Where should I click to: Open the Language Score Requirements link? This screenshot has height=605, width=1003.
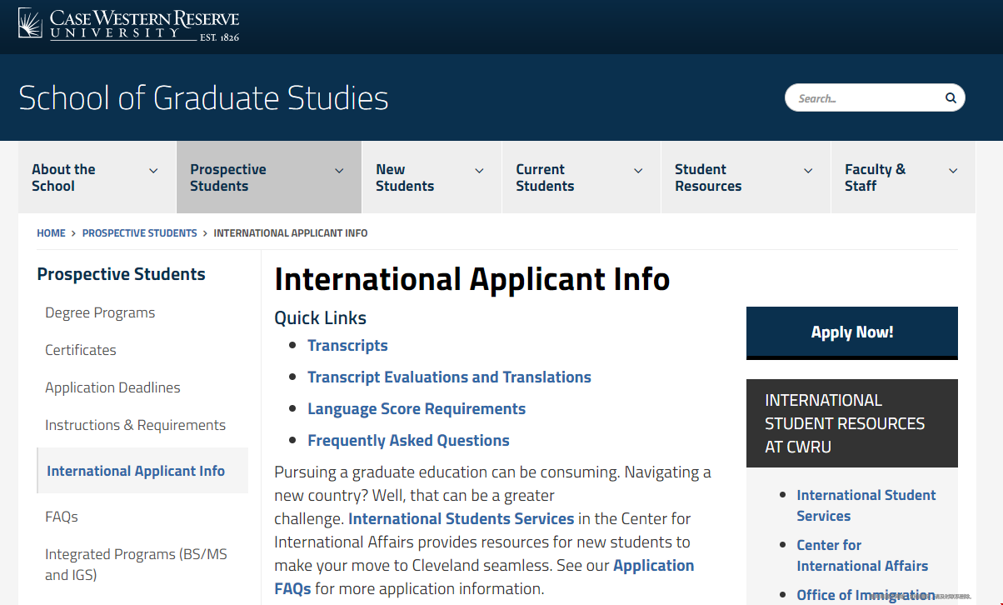coord(417,409)
